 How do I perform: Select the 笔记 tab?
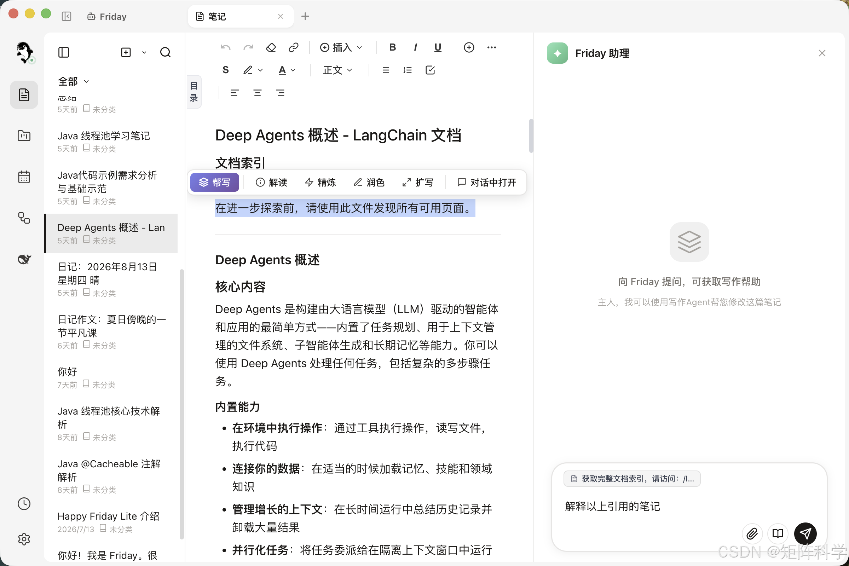click(241, 16)
